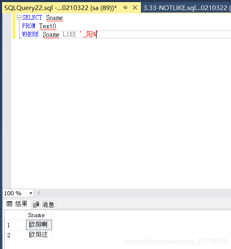Screen dimensions: 231x249
Task: Click the LIKE keyword
Action: [x=69, y=34]
